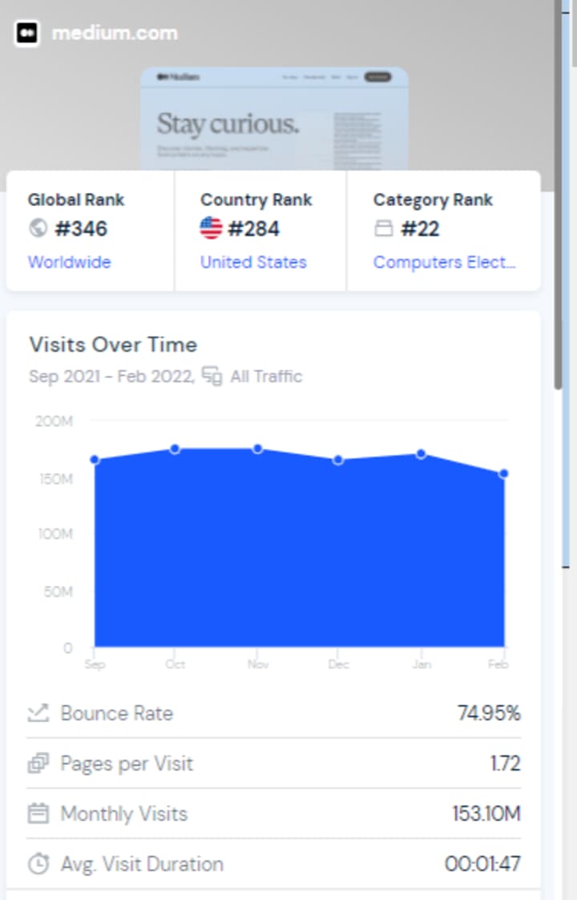
Task: Click the Pages per Visit label
Action: (127, 764)
